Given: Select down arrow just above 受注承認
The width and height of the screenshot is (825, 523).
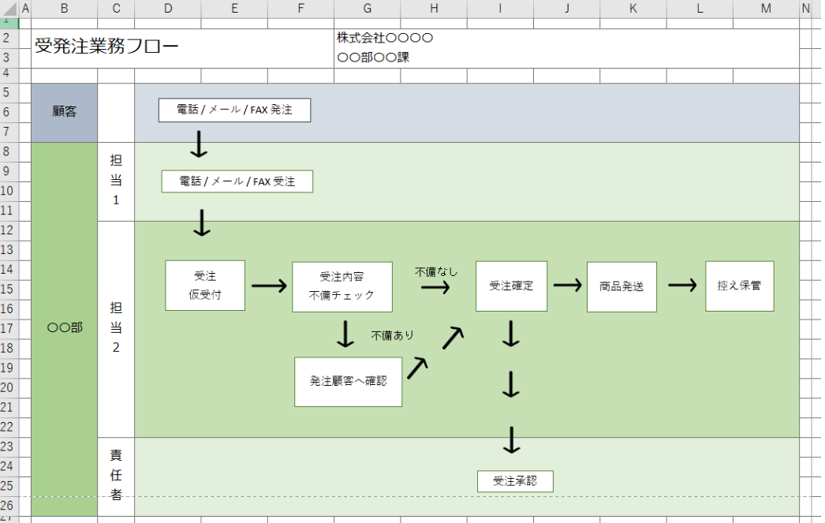Looking at the screenshot, I should point(511,440).
